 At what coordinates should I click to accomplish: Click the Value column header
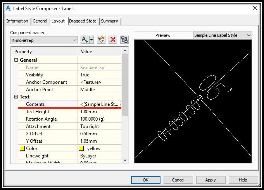tap(100, 52)
